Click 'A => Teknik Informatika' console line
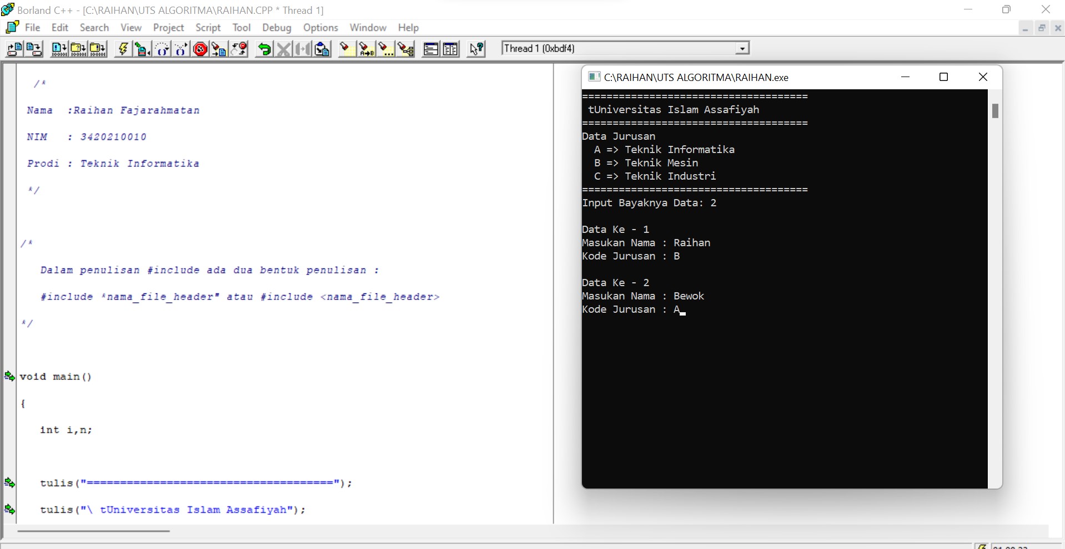The height and width of the screenshot is (549, 1065). pos(664,150)
